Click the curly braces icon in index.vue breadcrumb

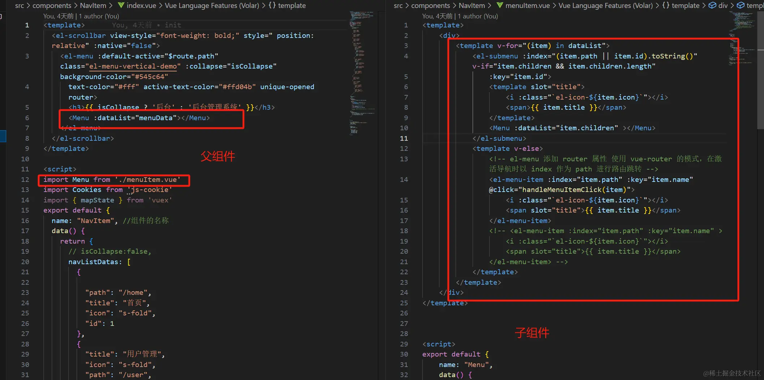click(272, 5)
